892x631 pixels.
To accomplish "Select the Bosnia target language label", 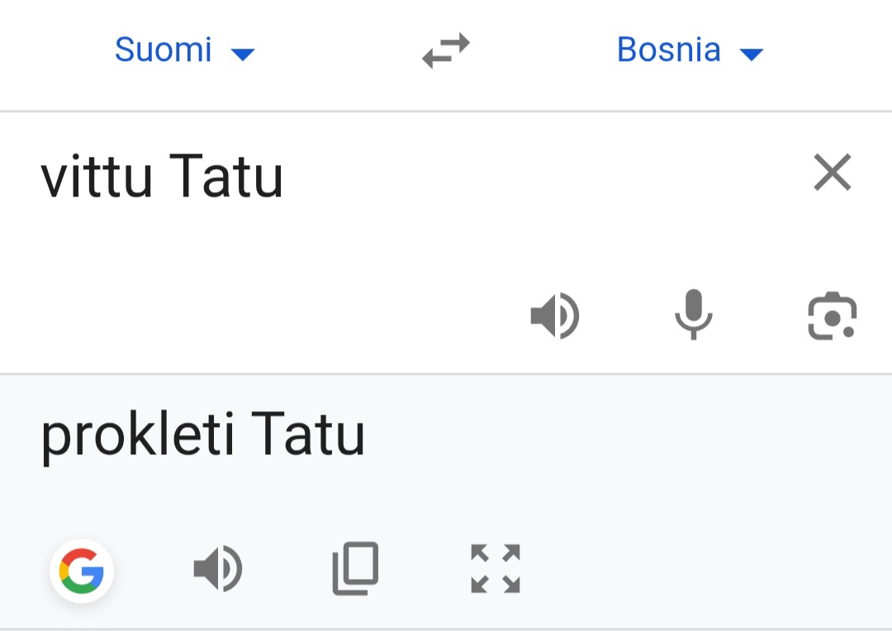I will (x=668, y=50).
